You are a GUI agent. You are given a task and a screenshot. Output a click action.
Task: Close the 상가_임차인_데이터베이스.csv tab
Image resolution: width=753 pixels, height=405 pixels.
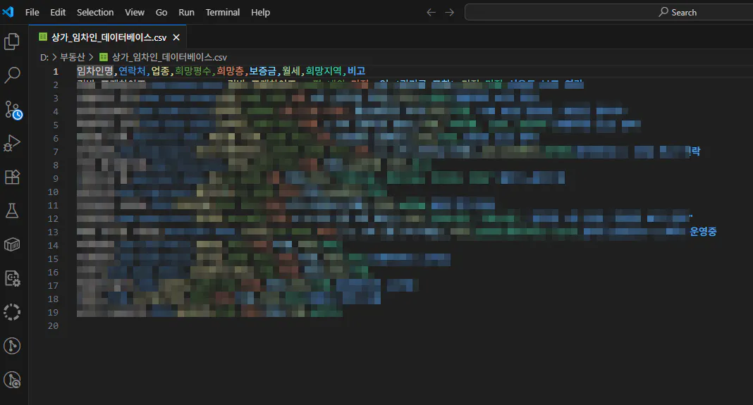point(176,37)
